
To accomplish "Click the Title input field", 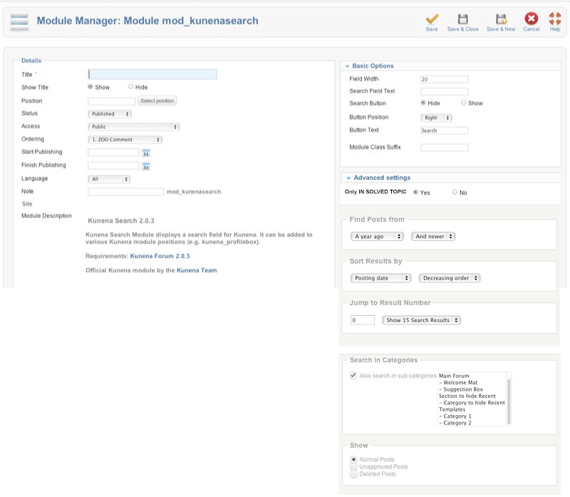I will (x=152, y=74).
